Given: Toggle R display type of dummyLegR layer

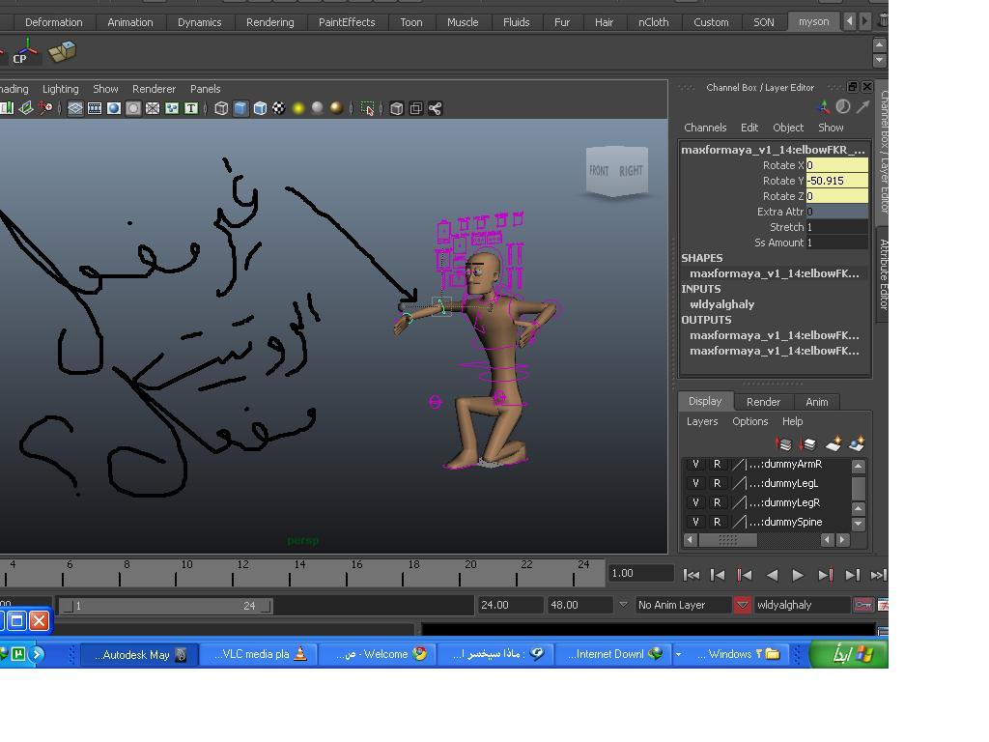Looking at the screenshot, I should [718, 502].
